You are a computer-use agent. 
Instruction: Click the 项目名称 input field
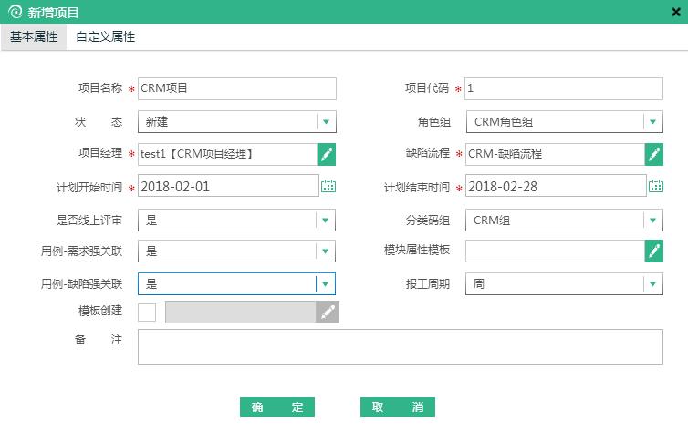pyautogui.click(x=236, y=88)
